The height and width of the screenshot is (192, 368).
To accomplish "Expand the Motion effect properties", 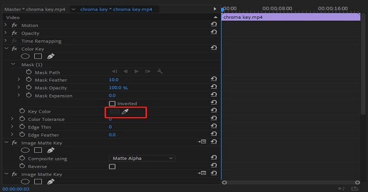I will [6, 24].
